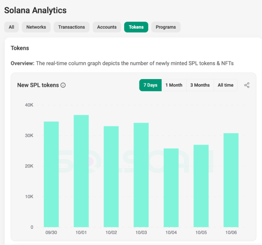Select the active Tokens tab
The width and height of the screenshot is (262, 245).
click(x=136, y=27)
